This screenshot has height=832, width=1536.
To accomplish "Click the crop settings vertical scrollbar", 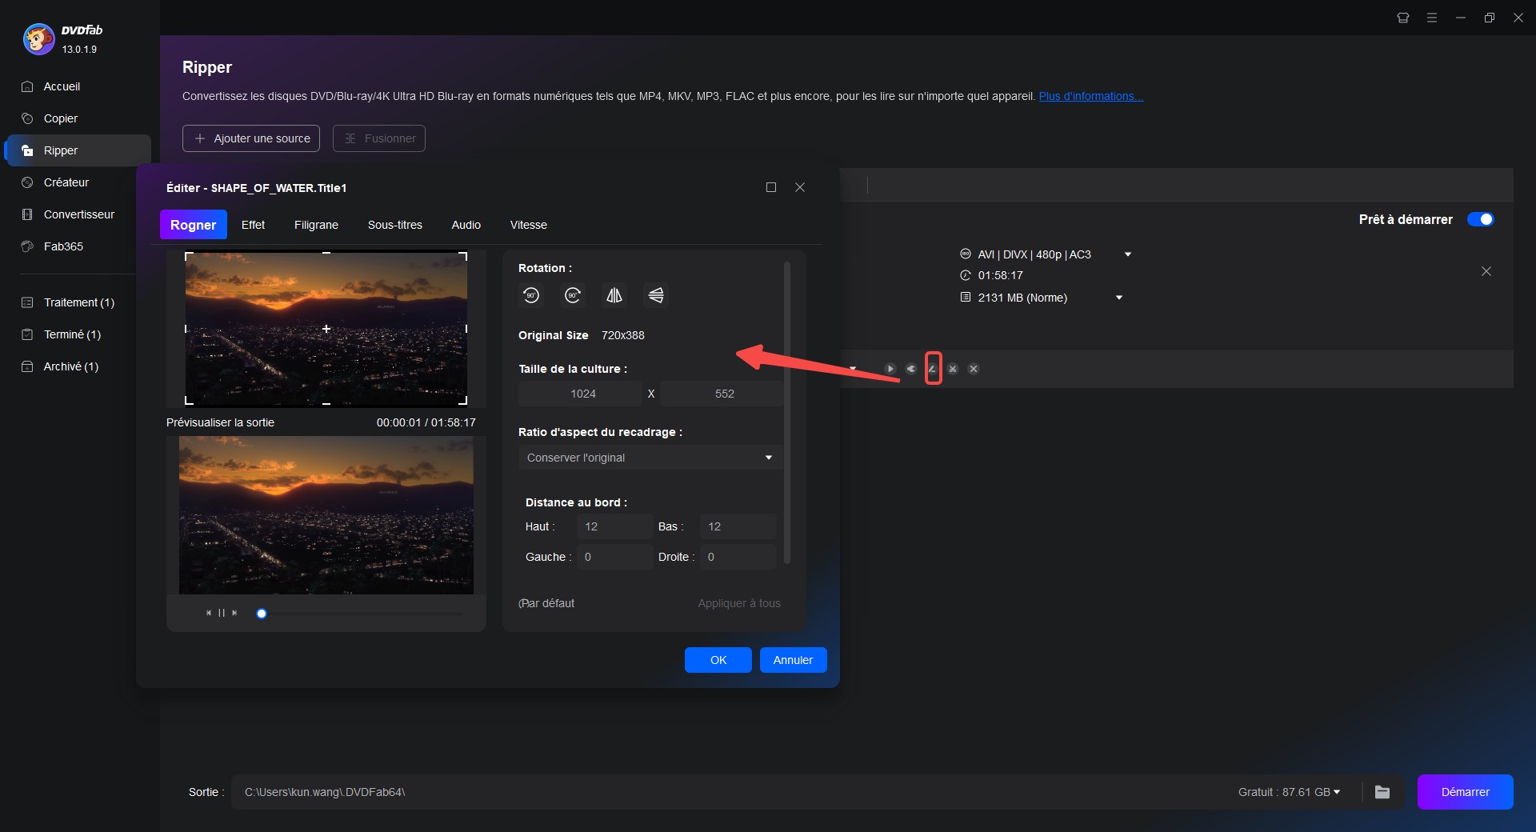I will (x=787, y=412).
